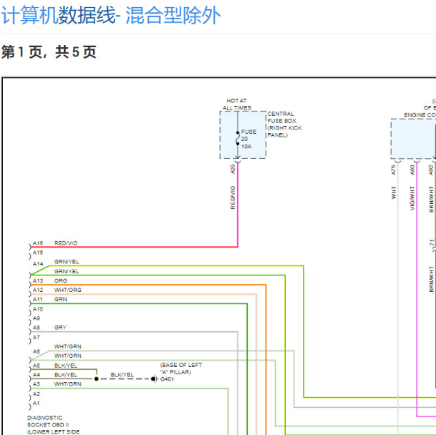Click the lower vertical BRN/WHT wire label
This screenshot has height=435, width=436.
tap(431, 279)
